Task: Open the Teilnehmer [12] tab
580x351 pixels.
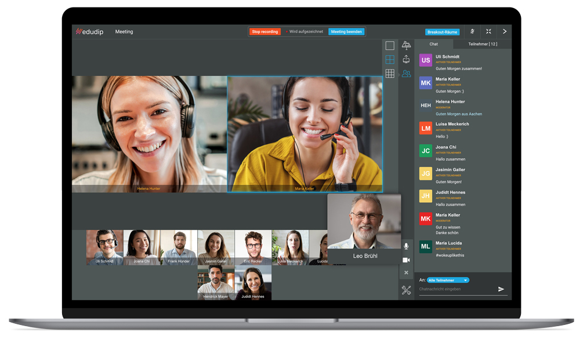Action: (x=483, y=44)
